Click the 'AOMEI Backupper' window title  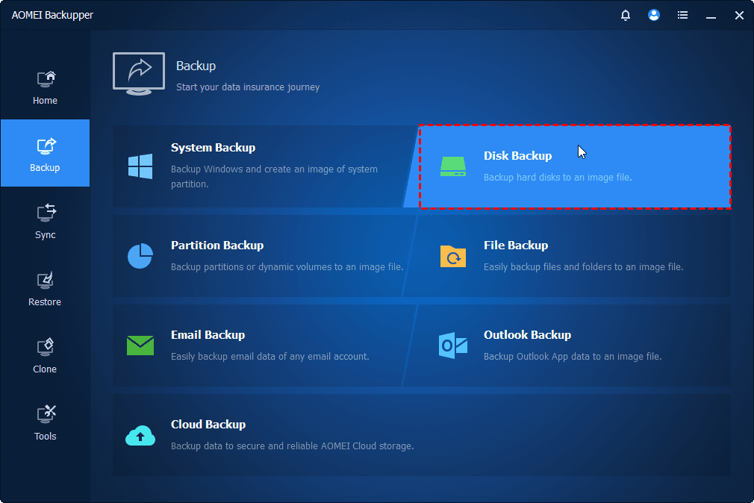(x=52, y=16)
